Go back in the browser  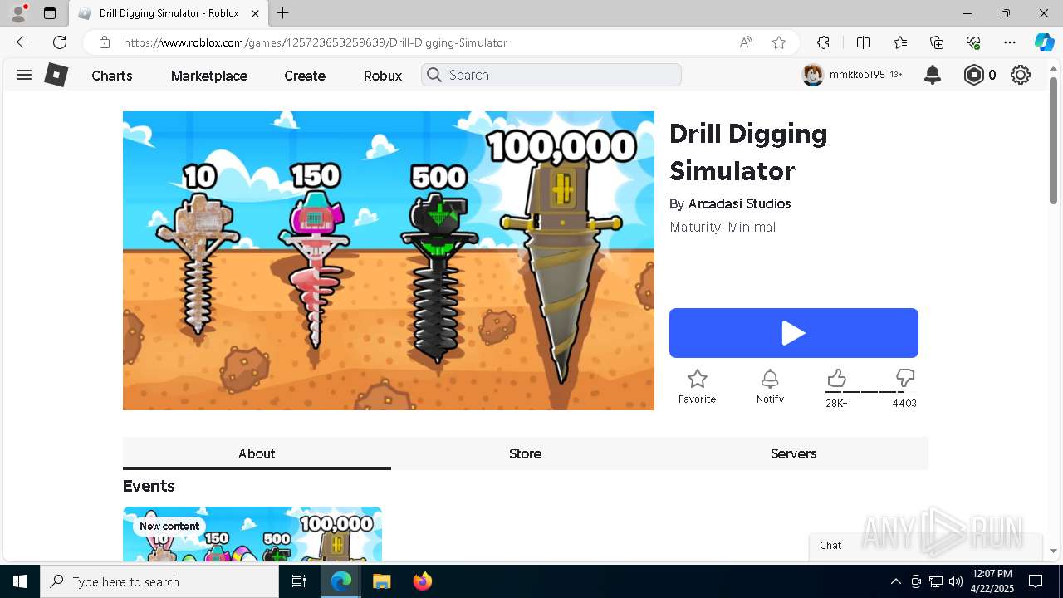pyautogui.click(x=23, y=42)
